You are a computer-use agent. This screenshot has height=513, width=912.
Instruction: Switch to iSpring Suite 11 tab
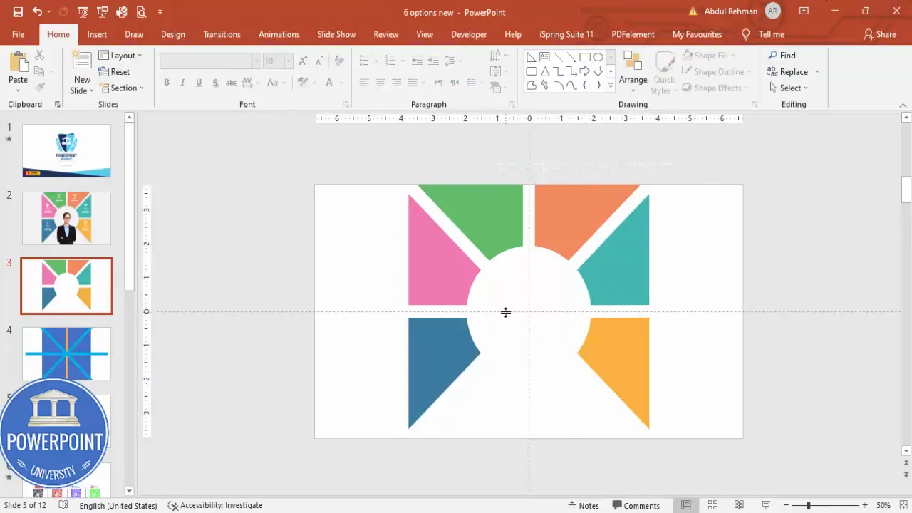(x=566, y=34)
